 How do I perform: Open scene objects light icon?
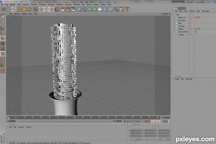[x=100, y=9]
